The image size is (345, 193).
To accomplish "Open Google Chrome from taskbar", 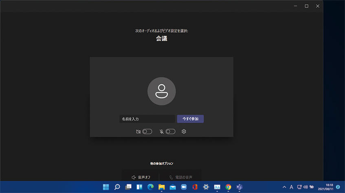I will (228, 187).
